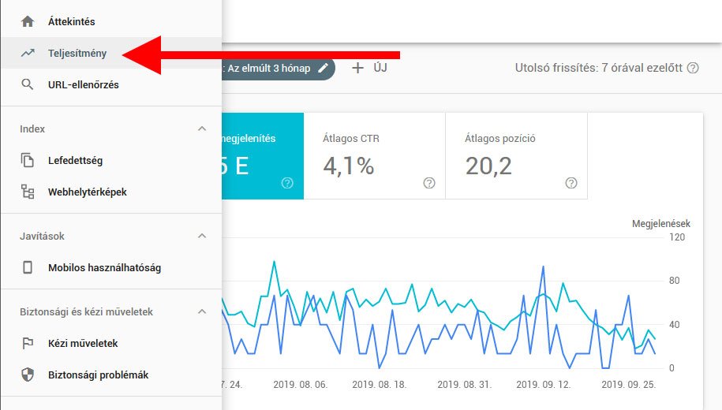Collapse Biztonsági és kézi műveletek section
The image size is (722, 410).
tap(202, 311)
